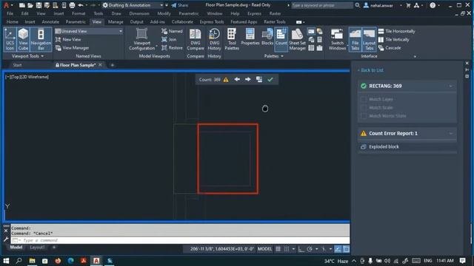Click Cascade windows

[390, 47]
